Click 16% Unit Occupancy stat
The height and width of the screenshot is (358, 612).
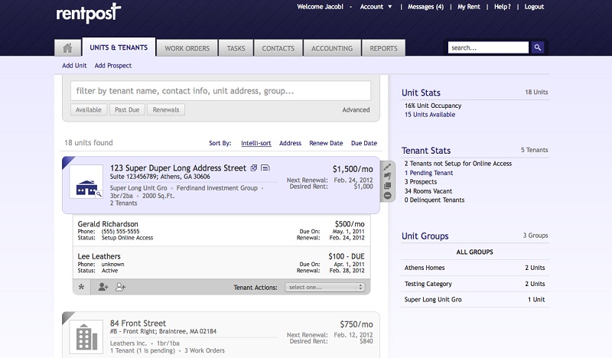(433, 106)
